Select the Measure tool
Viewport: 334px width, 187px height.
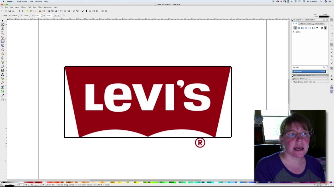[3, 37]
